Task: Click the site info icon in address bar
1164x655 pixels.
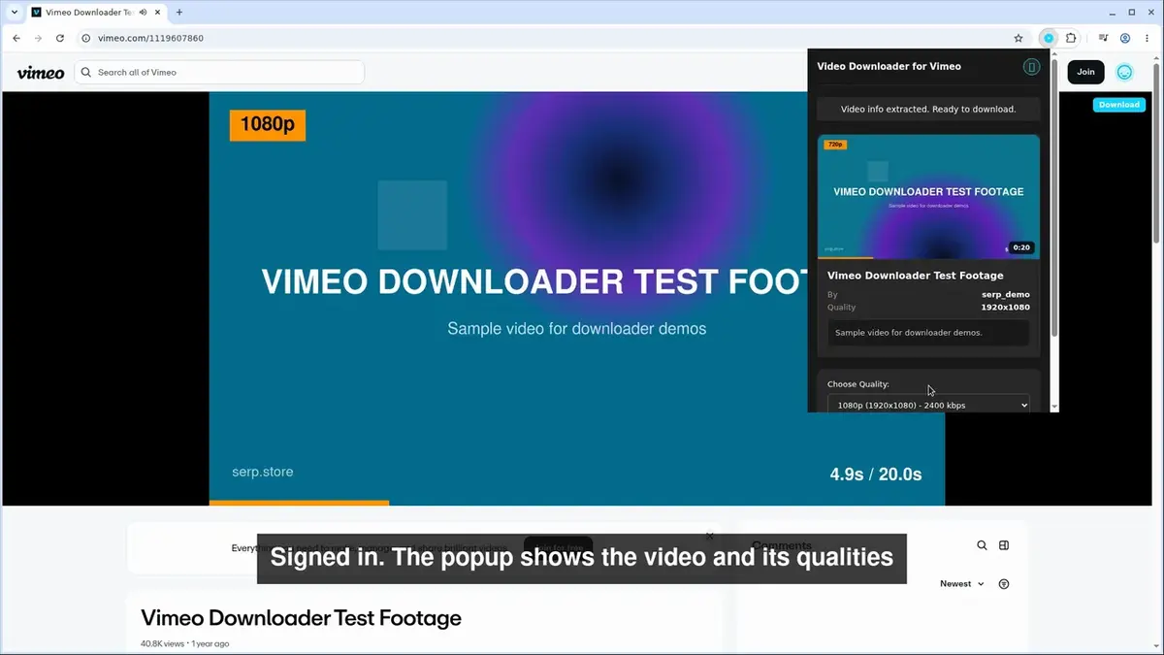Action: click(85, 38)
